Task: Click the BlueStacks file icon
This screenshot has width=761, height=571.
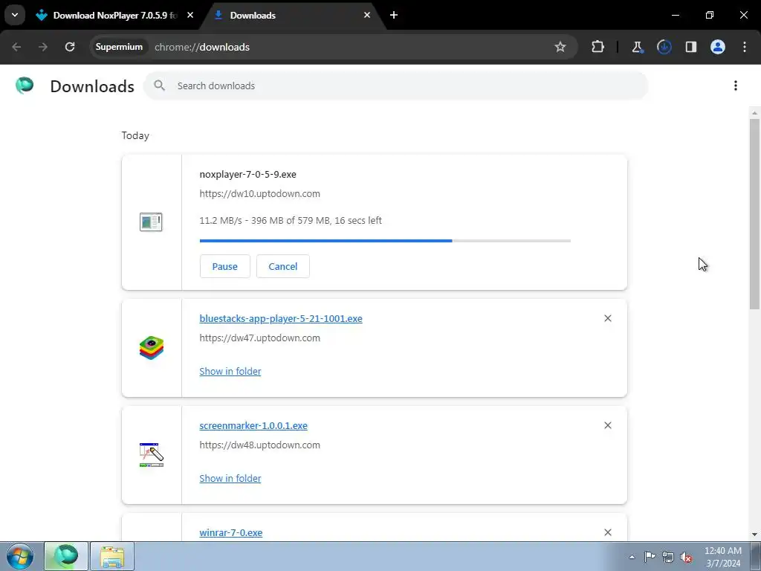Action: (152, 348)
